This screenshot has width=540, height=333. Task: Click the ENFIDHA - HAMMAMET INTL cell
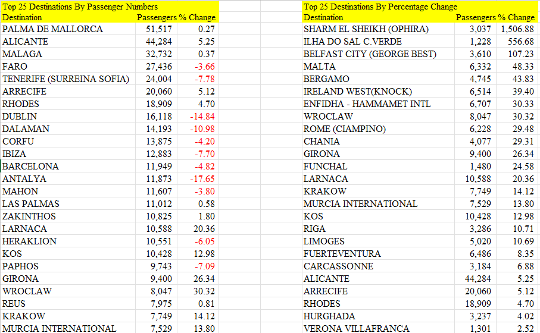pos(378,104)
